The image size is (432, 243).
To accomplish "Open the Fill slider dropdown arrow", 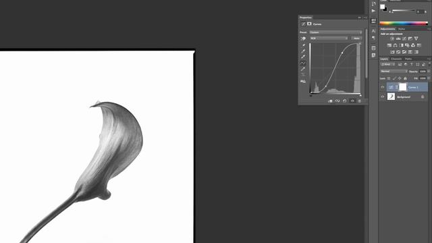I will [x=429, y=78].
